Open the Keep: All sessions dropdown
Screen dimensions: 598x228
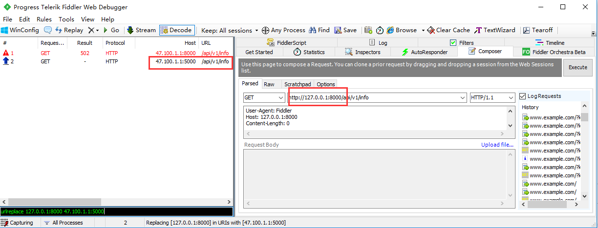[230, 30]
